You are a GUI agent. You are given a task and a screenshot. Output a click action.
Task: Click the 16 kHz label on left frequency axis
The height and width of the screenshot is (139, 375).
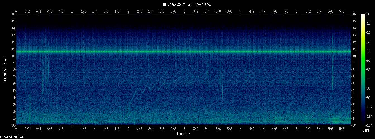pyautogui.click(x=13, y=14)
